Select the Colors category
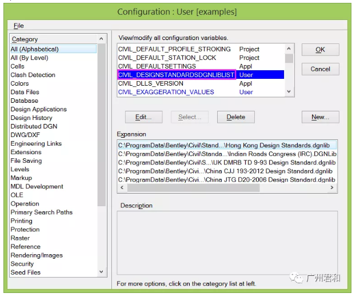 pyautogui.click(x=54, y=83)
